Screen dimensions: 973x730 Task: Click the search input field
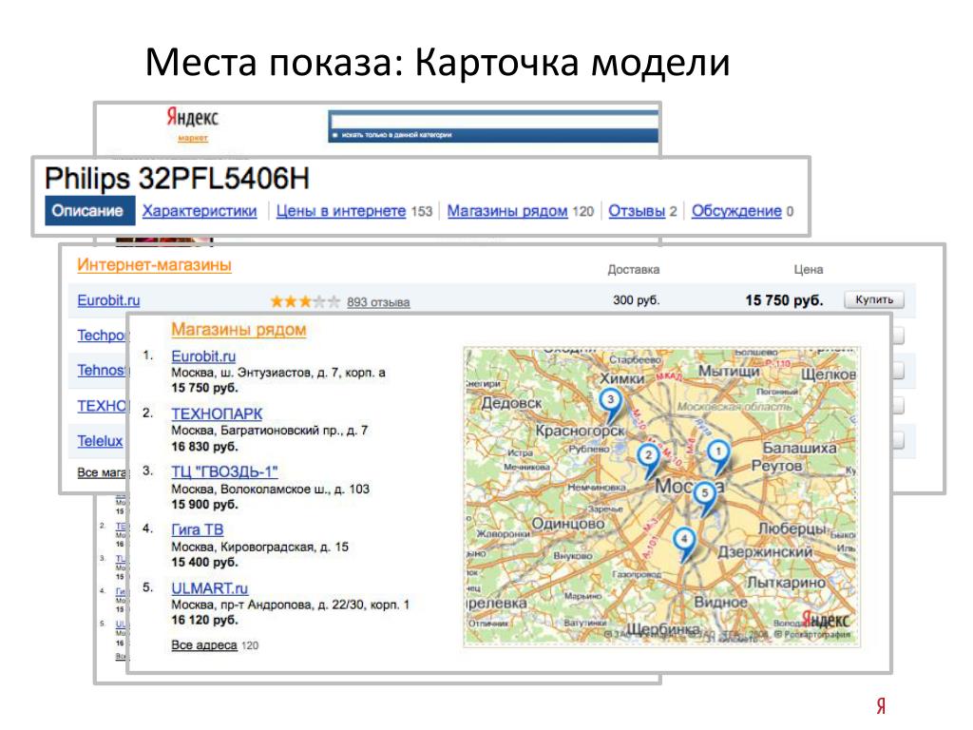point(494,121)
